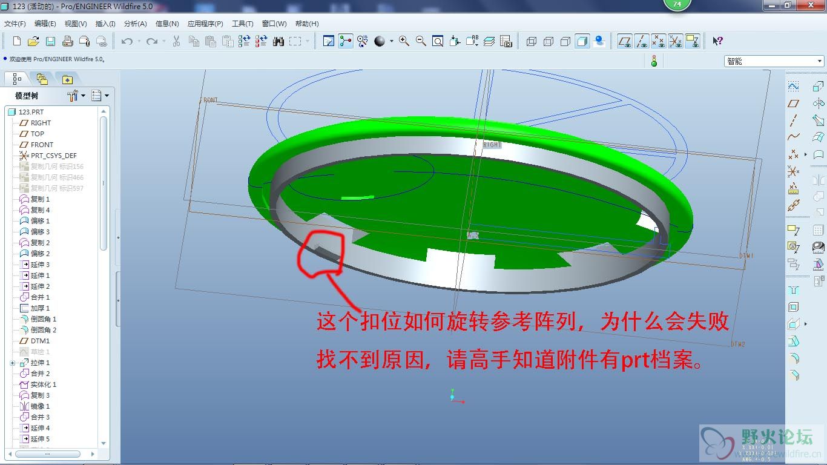
Task: Select 加厚 1 in the model tree
Action: [x=41, y=308]
